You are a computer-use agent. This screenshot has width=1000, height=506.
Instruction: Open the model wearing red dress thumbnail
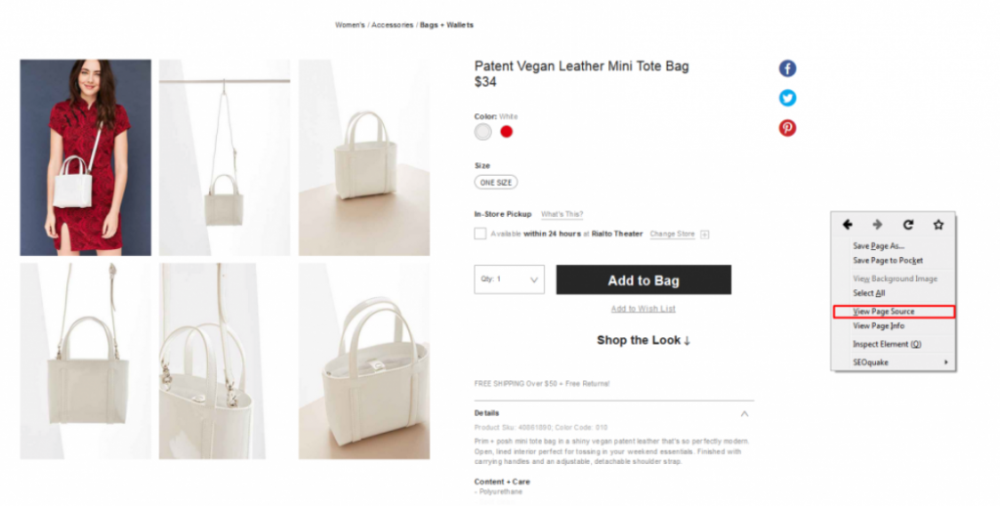86,157
